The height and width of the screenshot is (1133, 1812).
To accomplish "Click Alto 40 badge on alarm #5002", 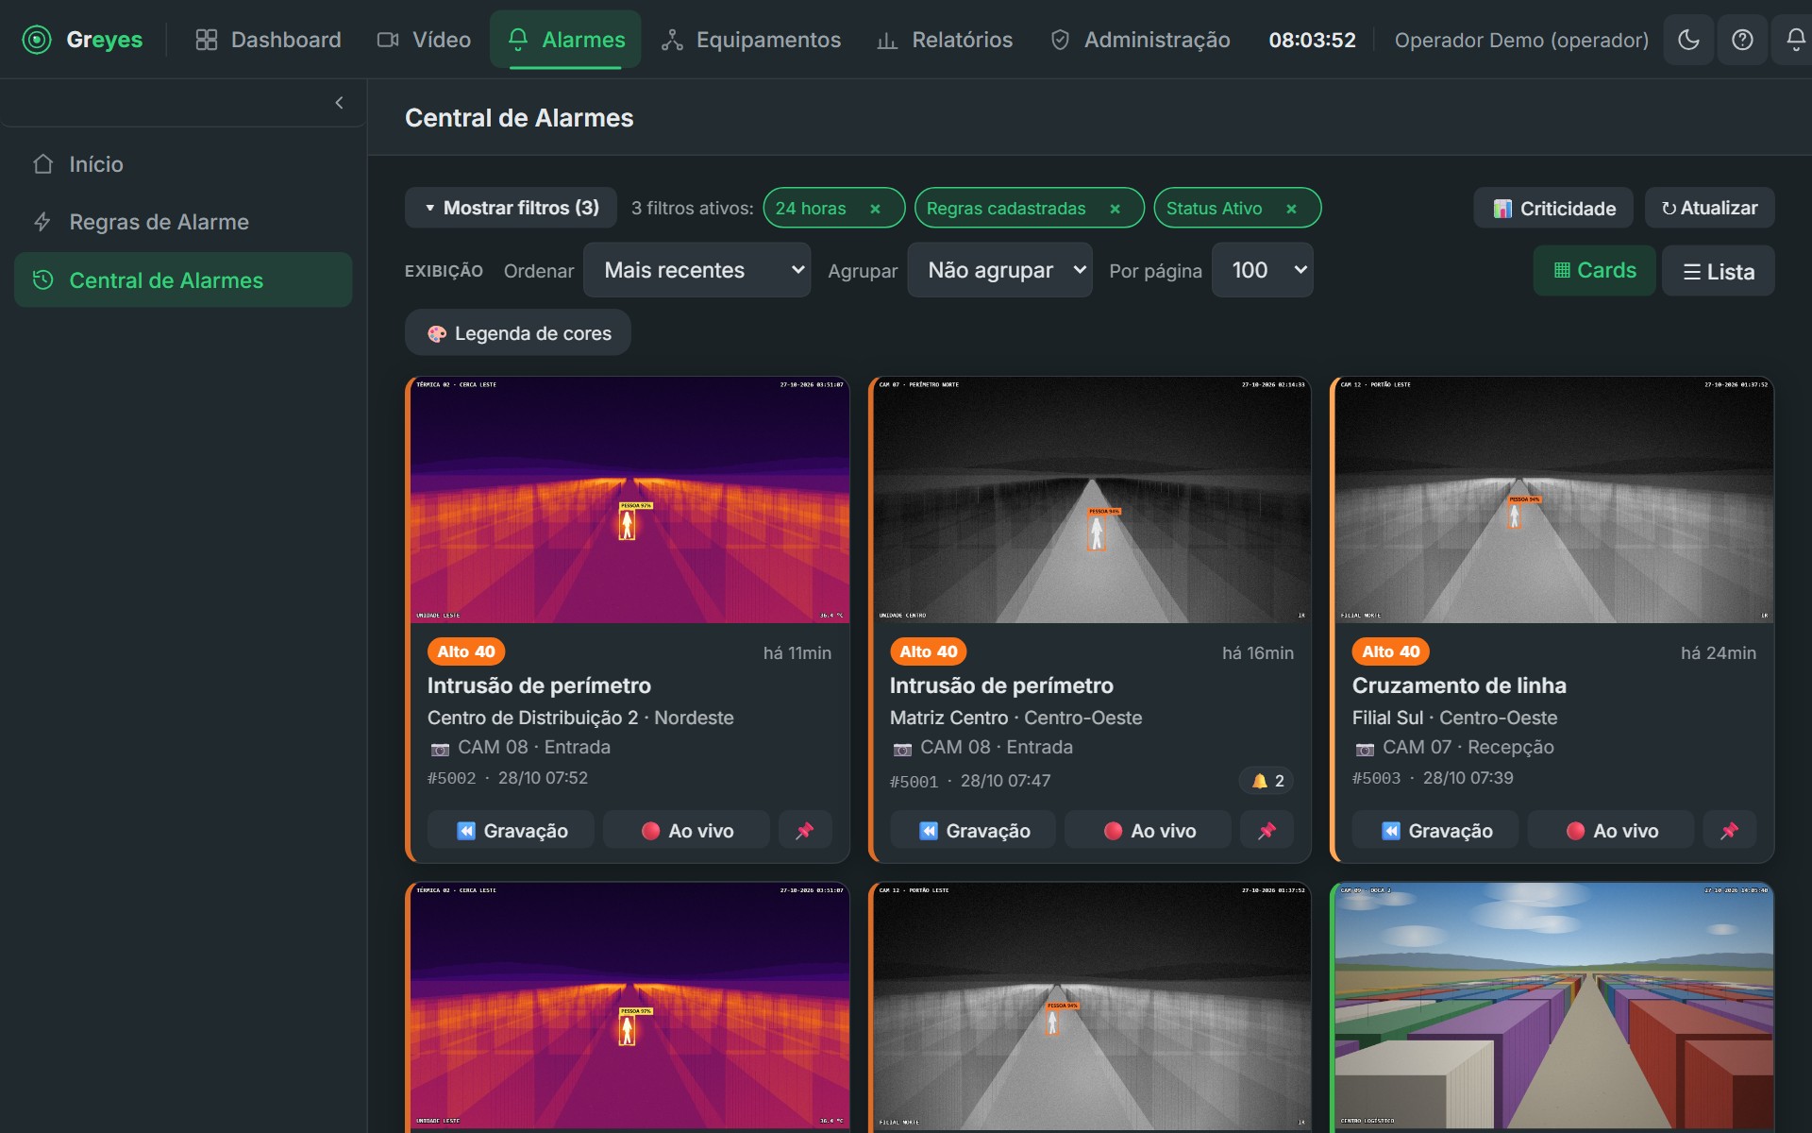I will pyautogui.click(x=466, y=651).
